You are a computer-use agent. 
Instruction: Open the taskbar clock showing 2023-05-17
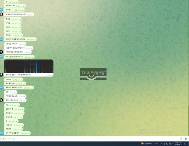(x=178, y=144)
